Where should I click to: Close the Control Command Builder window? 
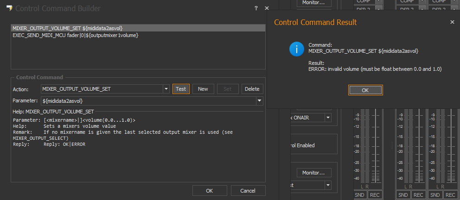click(267, 8)
